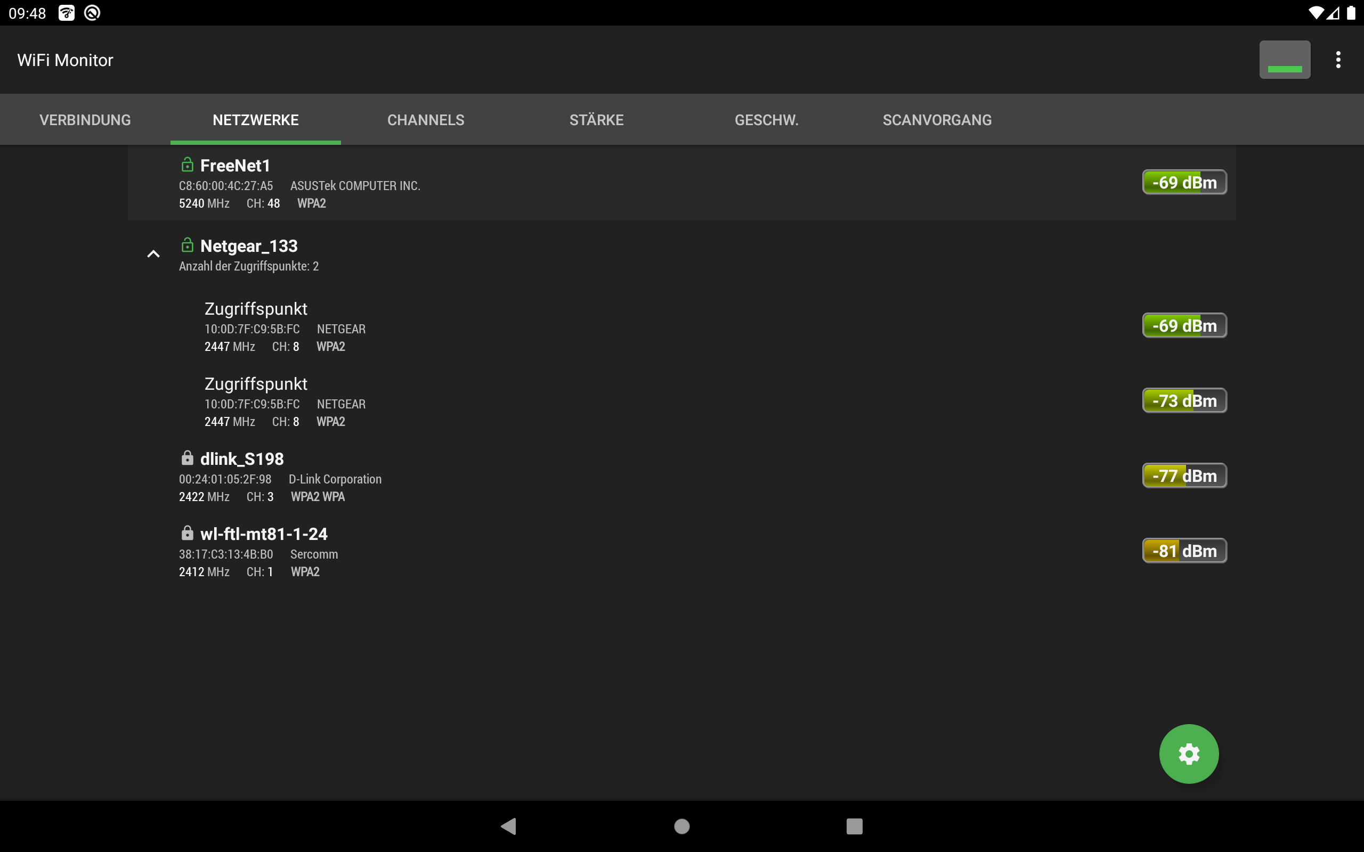Click the -81 dBm badge for wl-ftl-mt81-1-24
This screenshot has height=852, width=1364.
tap(1184, 551)
